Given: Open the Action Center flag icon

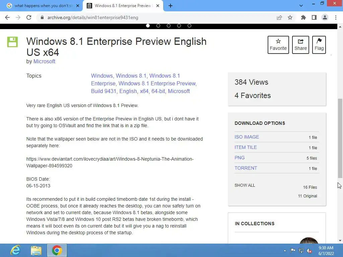Looking at the screenshot, I should click(293, 250).
